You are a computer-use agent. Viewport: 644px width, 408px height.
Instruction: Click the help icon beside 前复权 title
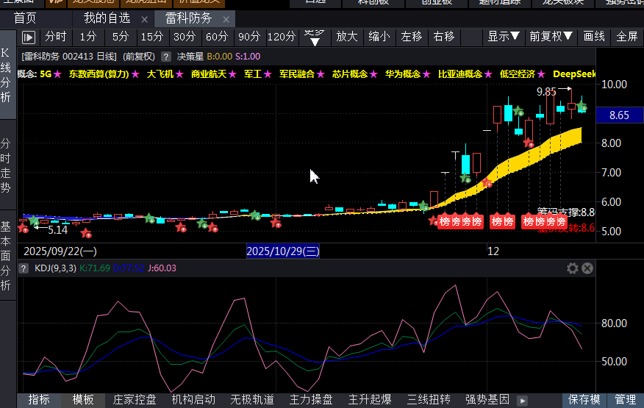coord(166,57)
